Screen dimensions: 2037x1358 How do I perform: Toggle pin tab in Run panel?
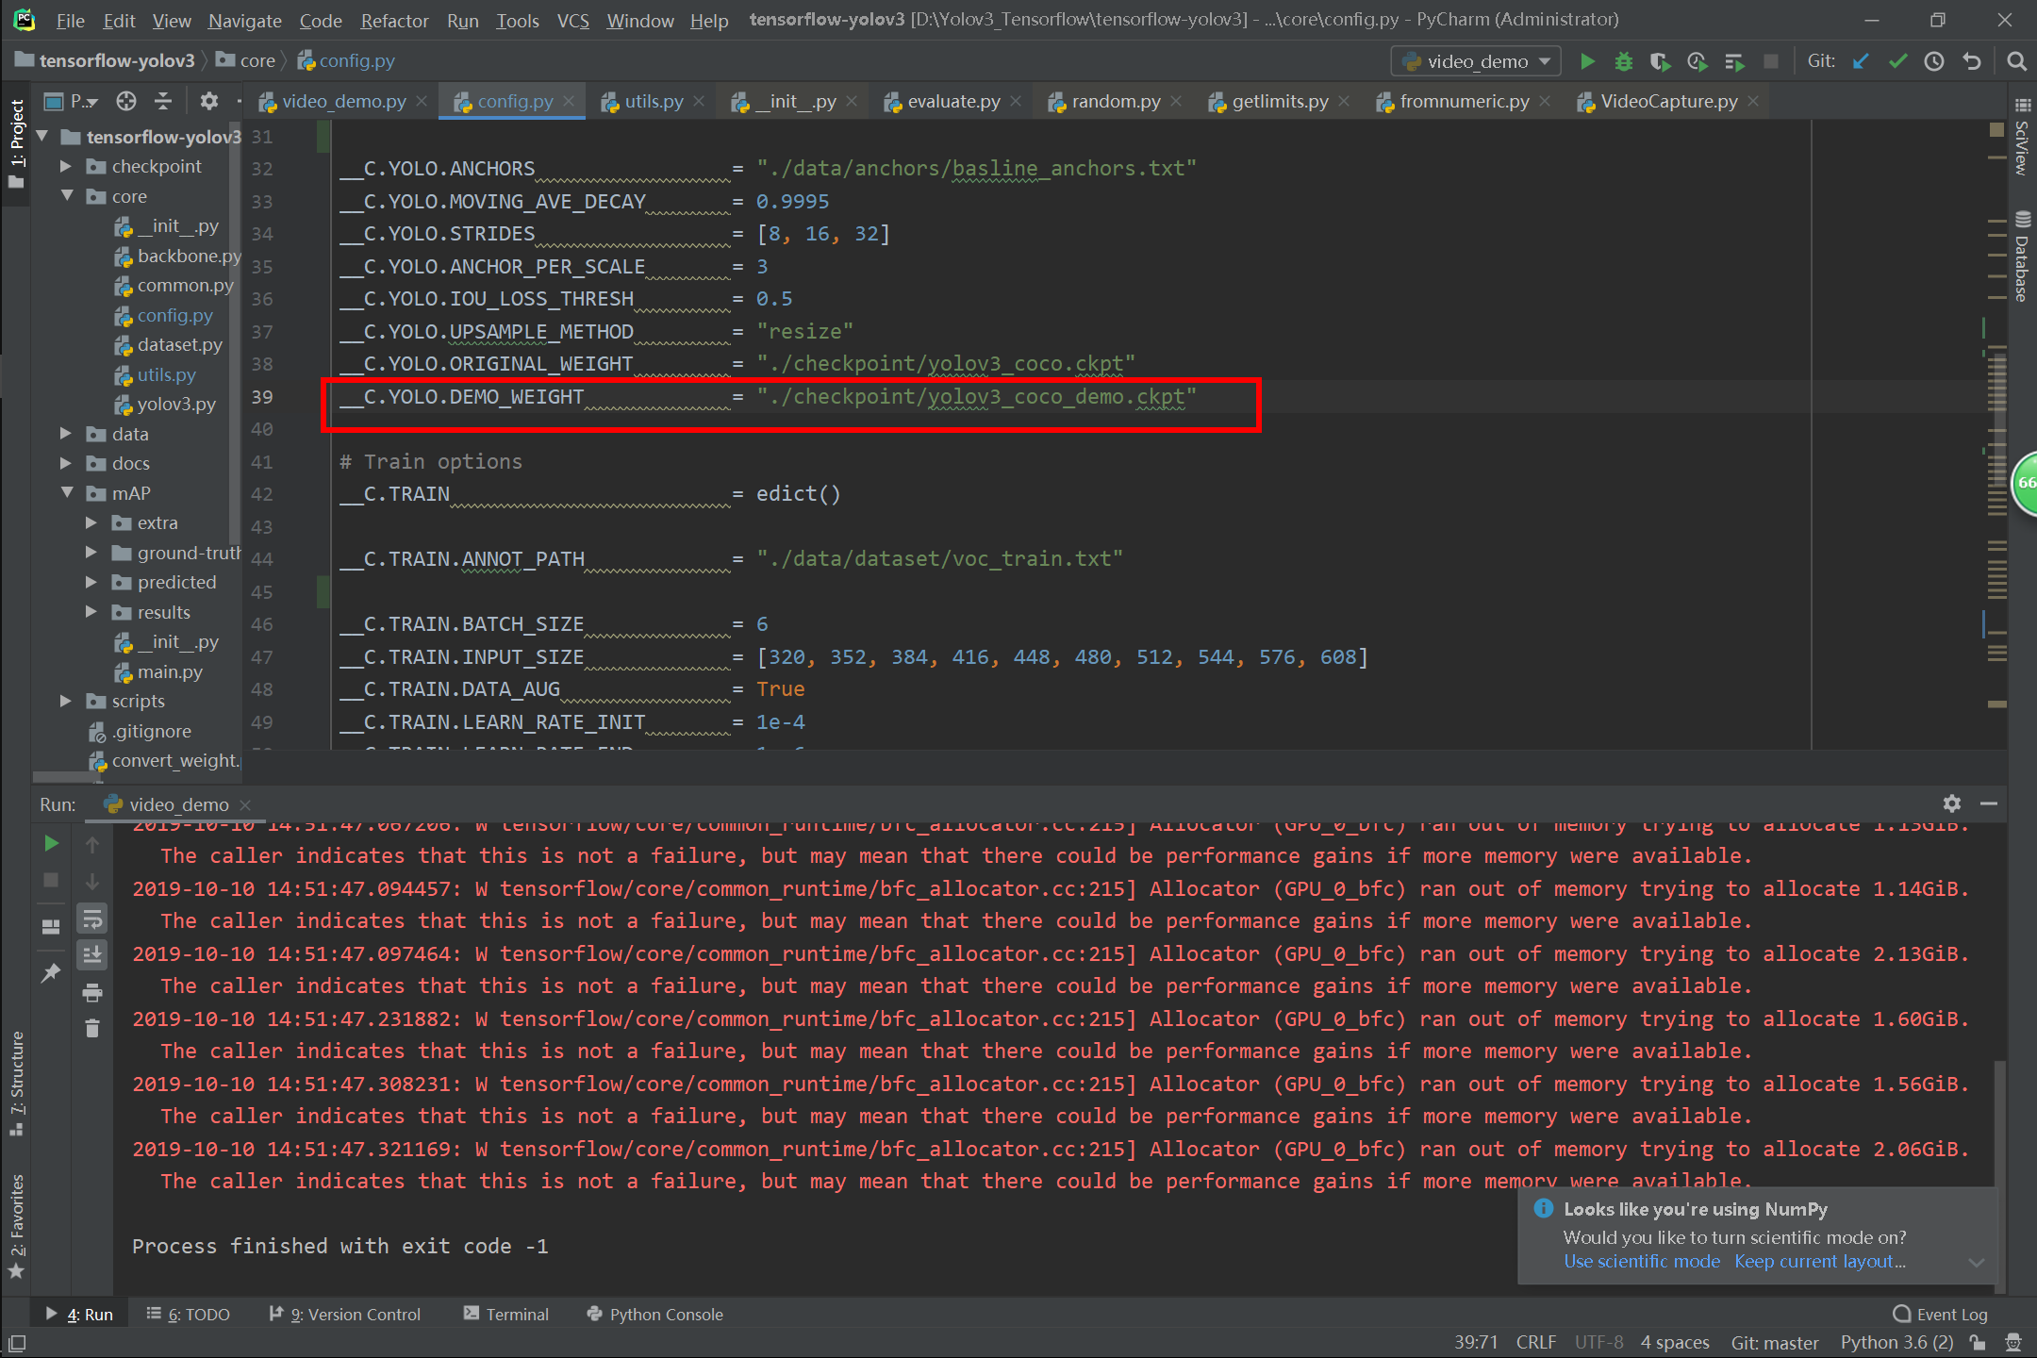51,972
